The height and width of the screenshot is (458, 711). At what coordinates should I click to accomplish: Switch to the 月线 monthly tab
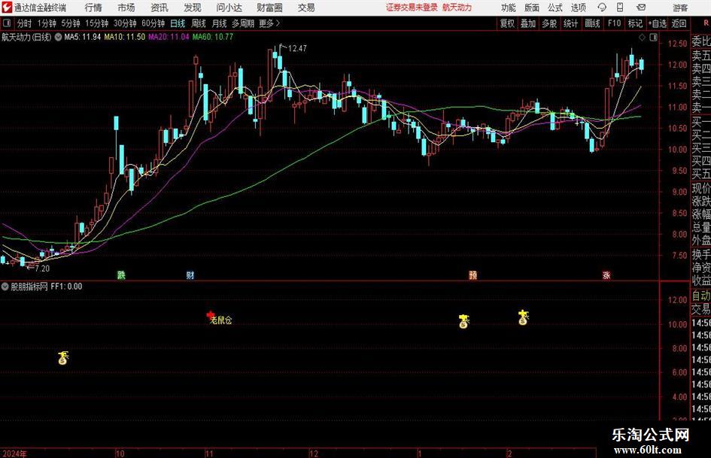pyautogui.click(x=220, y=23)
